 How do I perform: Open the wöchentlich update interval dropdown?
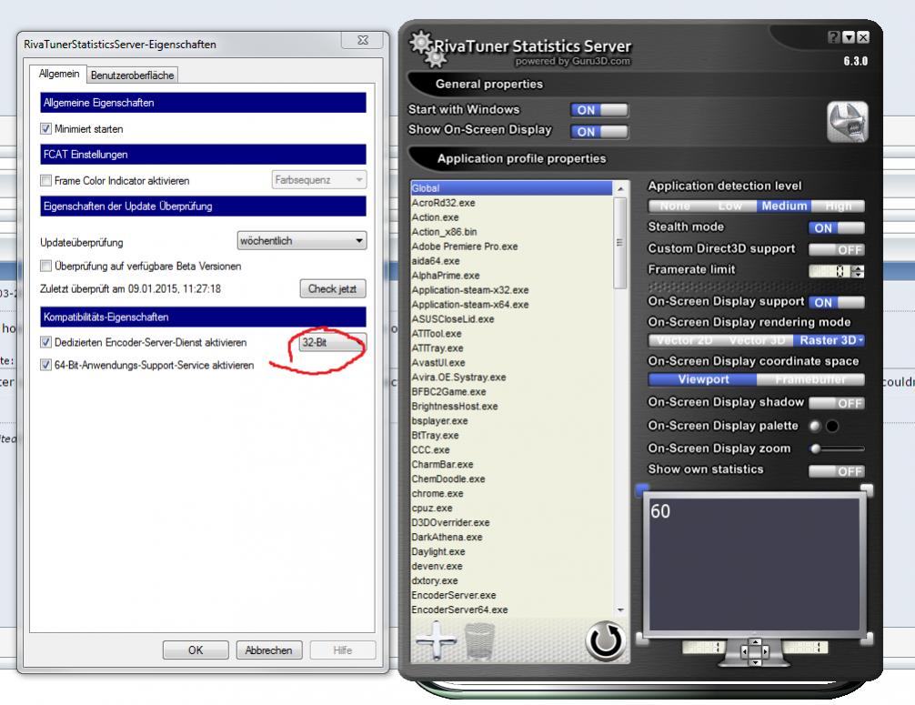point(302,240)
